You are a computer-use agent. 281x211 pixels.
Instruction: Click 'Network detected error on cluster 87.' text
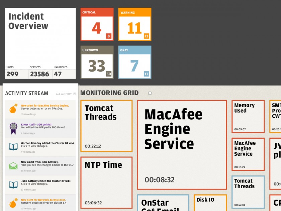[x=43, y=203]
